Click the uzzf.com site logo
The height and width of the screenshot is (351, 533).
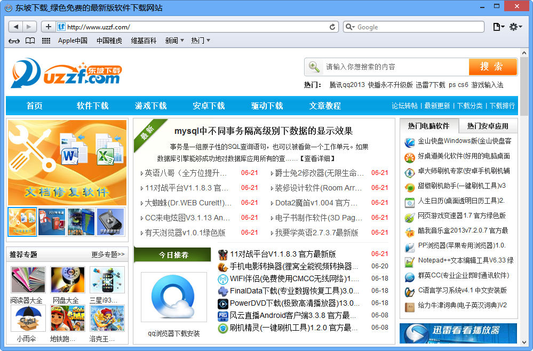tap(66, 73)
